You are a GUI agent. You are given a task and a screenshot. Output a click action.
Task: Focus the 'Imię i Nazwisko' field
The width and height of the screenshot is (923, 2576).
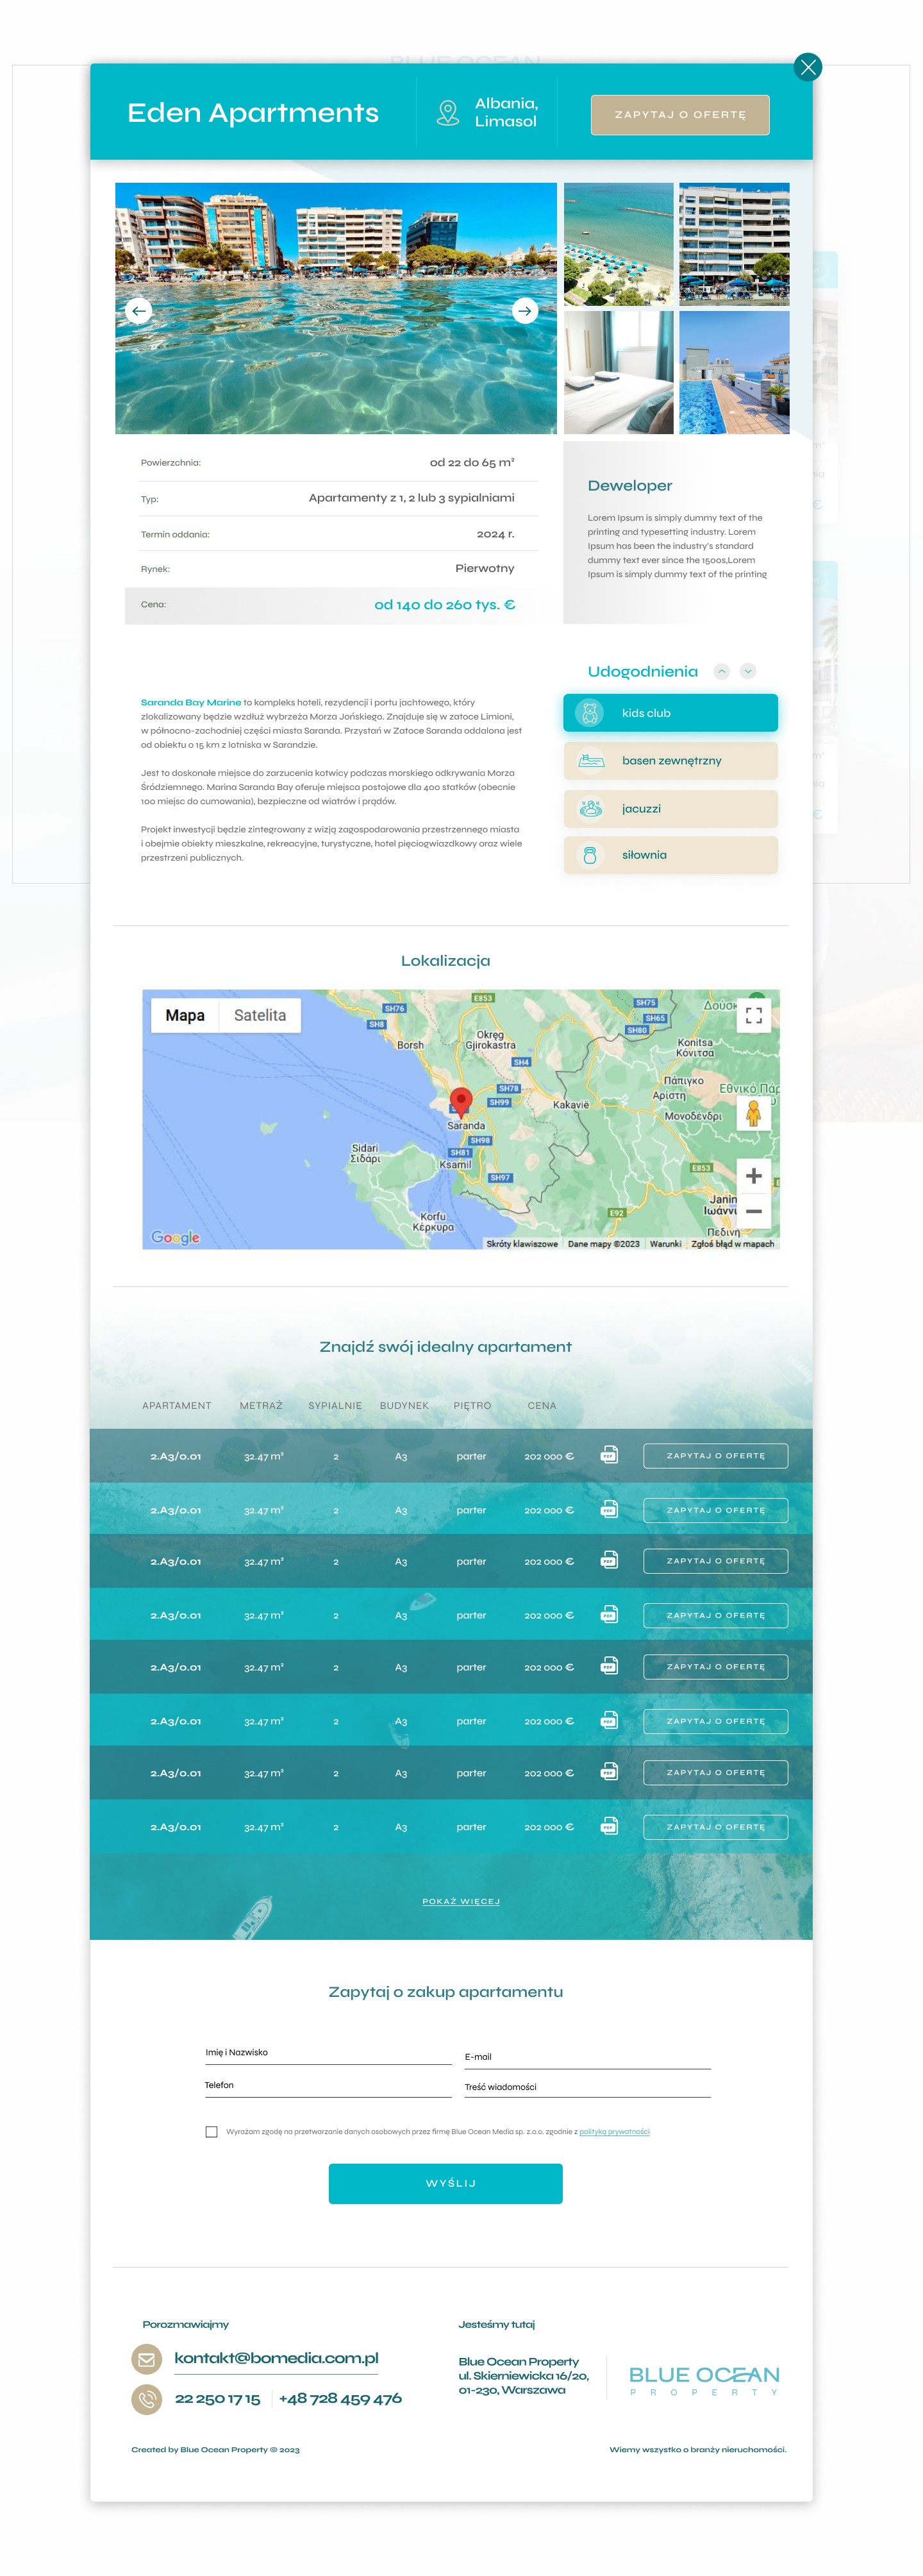[328, 2053]
